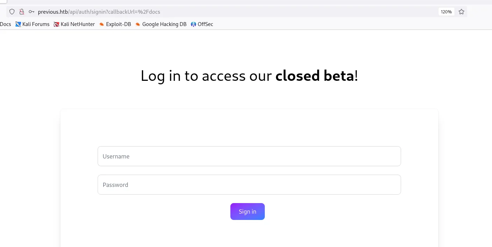Click the key icon in the address bar
Viewport: 492px width, 247px height.
tap(32, 12)
